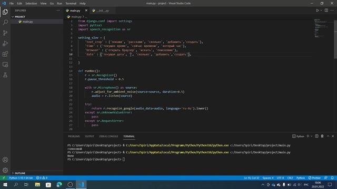Open the feedback icon in status bar
Image resolution: width=337 pixels, height=189 pixels.
(x=326, y=178)
